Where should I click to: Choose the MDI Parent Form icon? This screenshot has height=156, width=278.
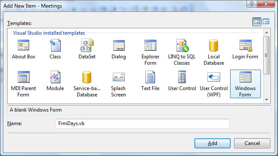23,77
